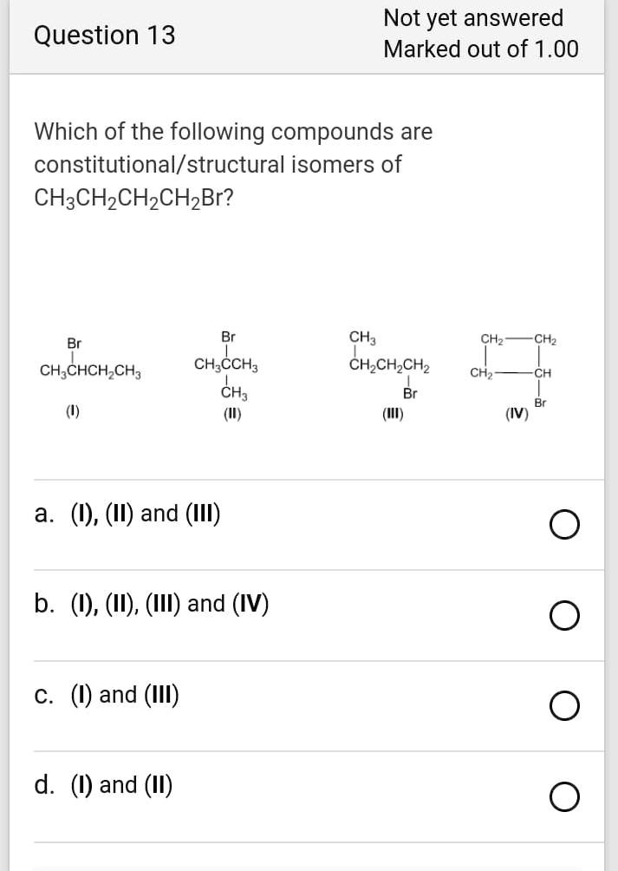Click the 'Question 13' heading
Screen dimensions: 618x871
tap(103, 36)
